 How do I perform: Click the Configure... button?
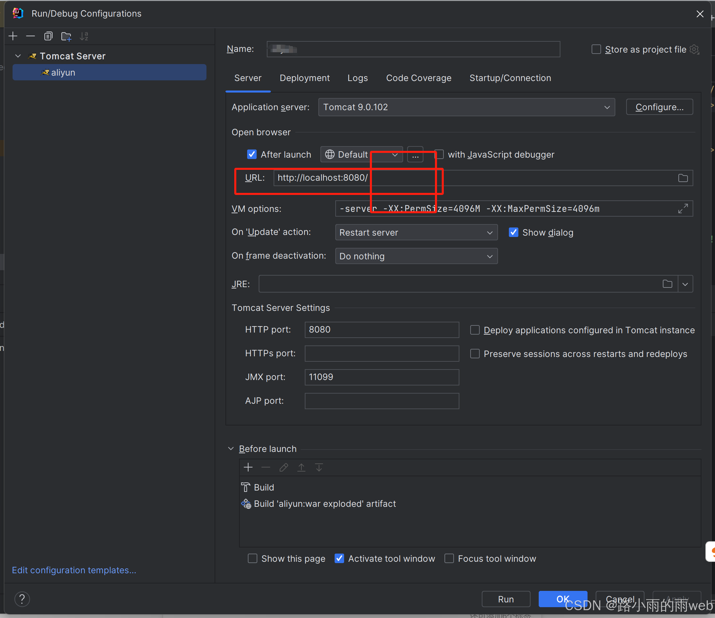click(659, 107)
